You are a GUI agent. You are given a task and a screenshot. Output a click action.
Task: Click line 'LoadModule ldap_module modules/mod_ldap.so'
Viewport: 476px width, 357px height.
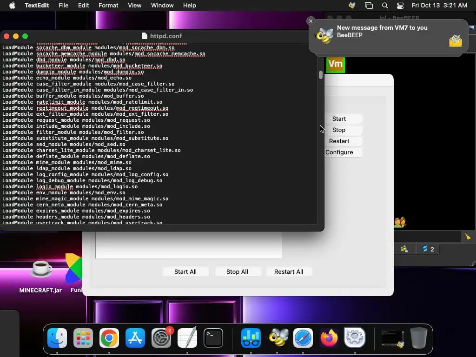[x=67, y=168]
